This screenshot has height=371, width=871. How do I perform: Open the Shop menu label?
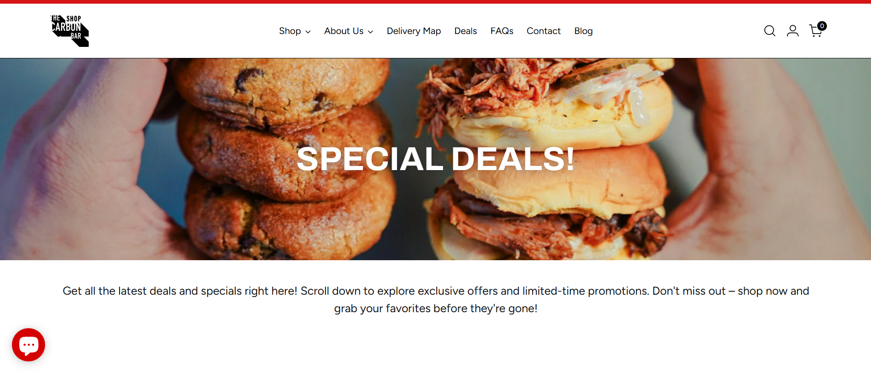pos(290,31)
